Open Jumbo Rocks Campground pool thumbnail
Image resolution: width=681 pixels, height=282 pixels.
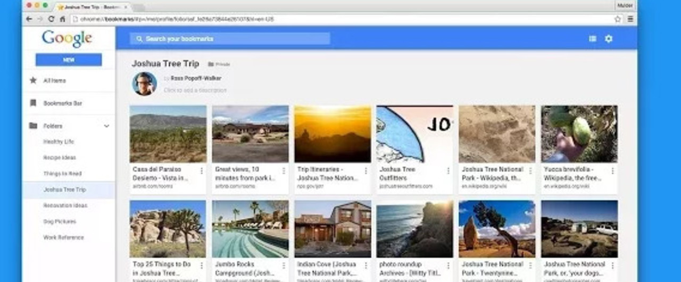pyautogui.click(x=250, y=229)
